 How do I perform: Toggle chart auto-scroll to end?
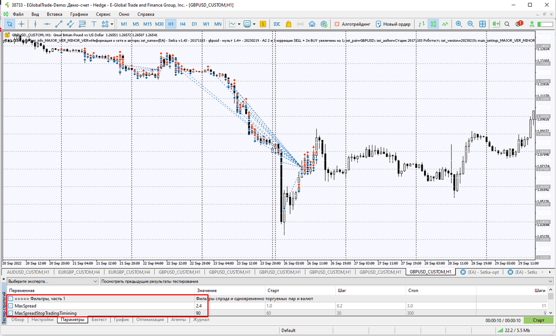coord(496,24)
